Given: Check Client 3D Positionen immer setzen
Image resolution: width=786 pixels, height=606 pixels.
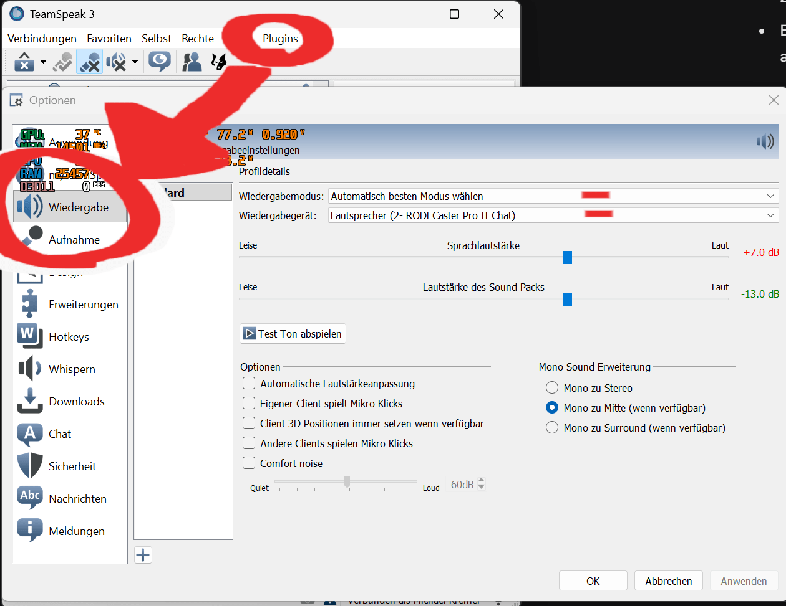Looking at the screenshot, I should point(249,424).
